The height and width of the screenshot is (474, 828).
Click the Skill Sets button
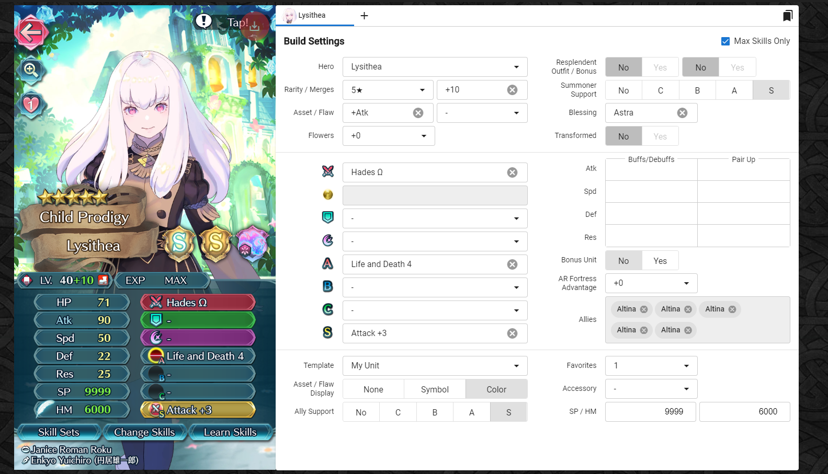coord(59,432)
